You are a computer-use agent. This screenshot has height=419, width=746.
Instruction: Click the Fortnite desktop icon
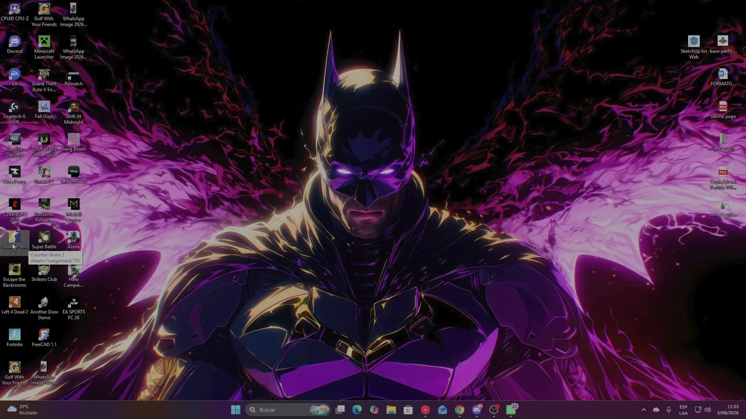tap(15, 339)
